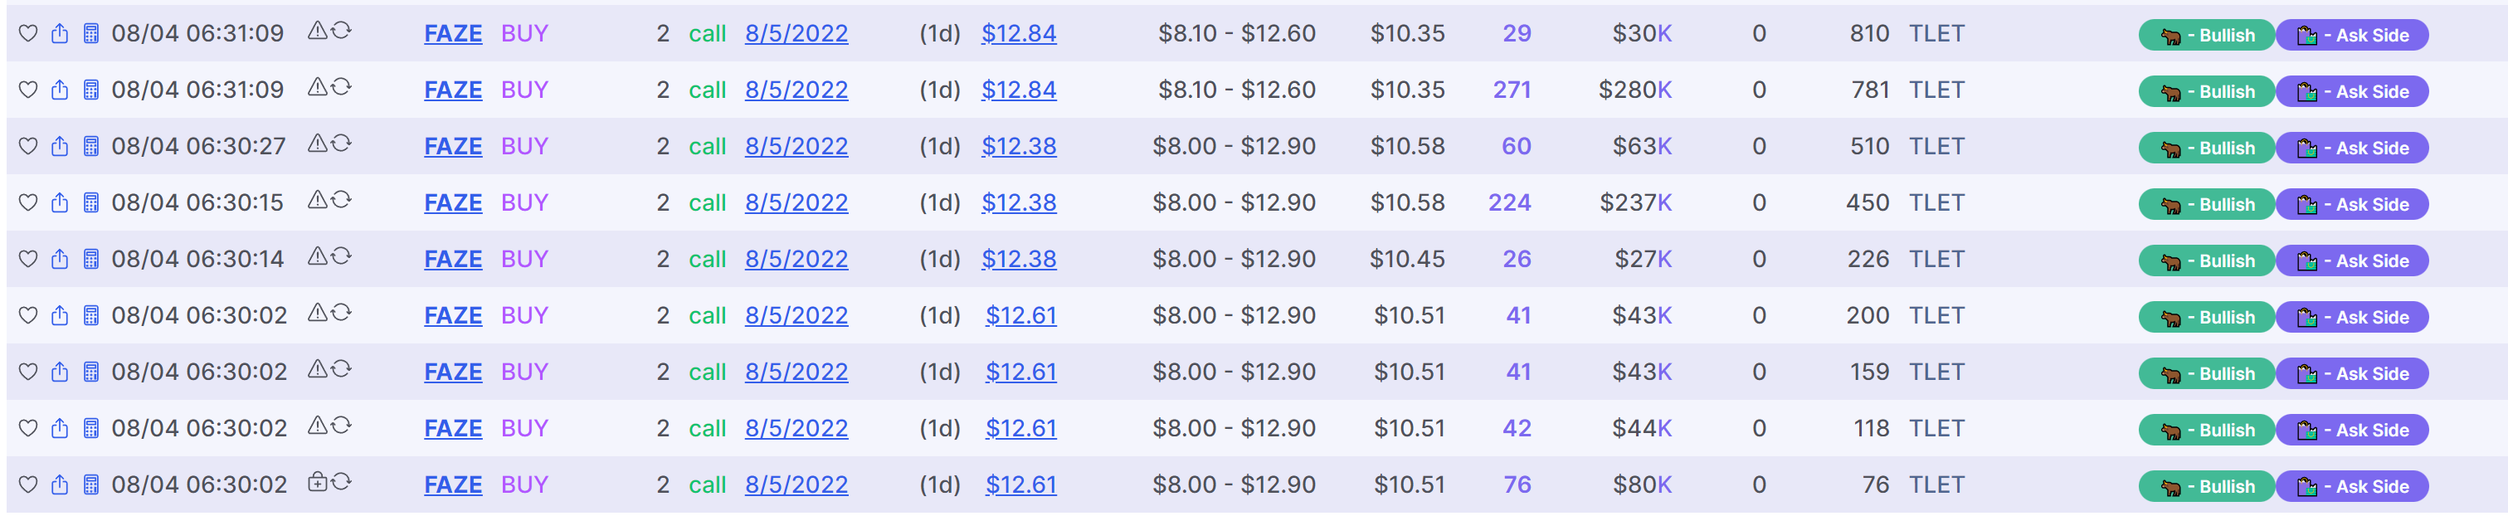Click Ask Side tag on the $280K row

[2351, 91]
